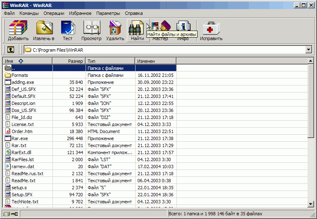Select the parent folder '..' icon
This screenshot has width=317, height=219.
click(8, 68)
